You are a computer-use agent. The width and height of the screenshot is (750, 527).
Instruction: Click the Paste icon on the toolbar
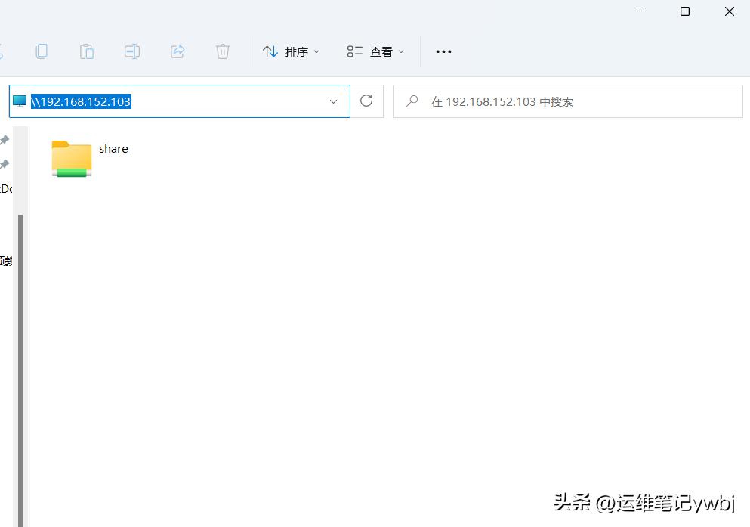[87, 51]
